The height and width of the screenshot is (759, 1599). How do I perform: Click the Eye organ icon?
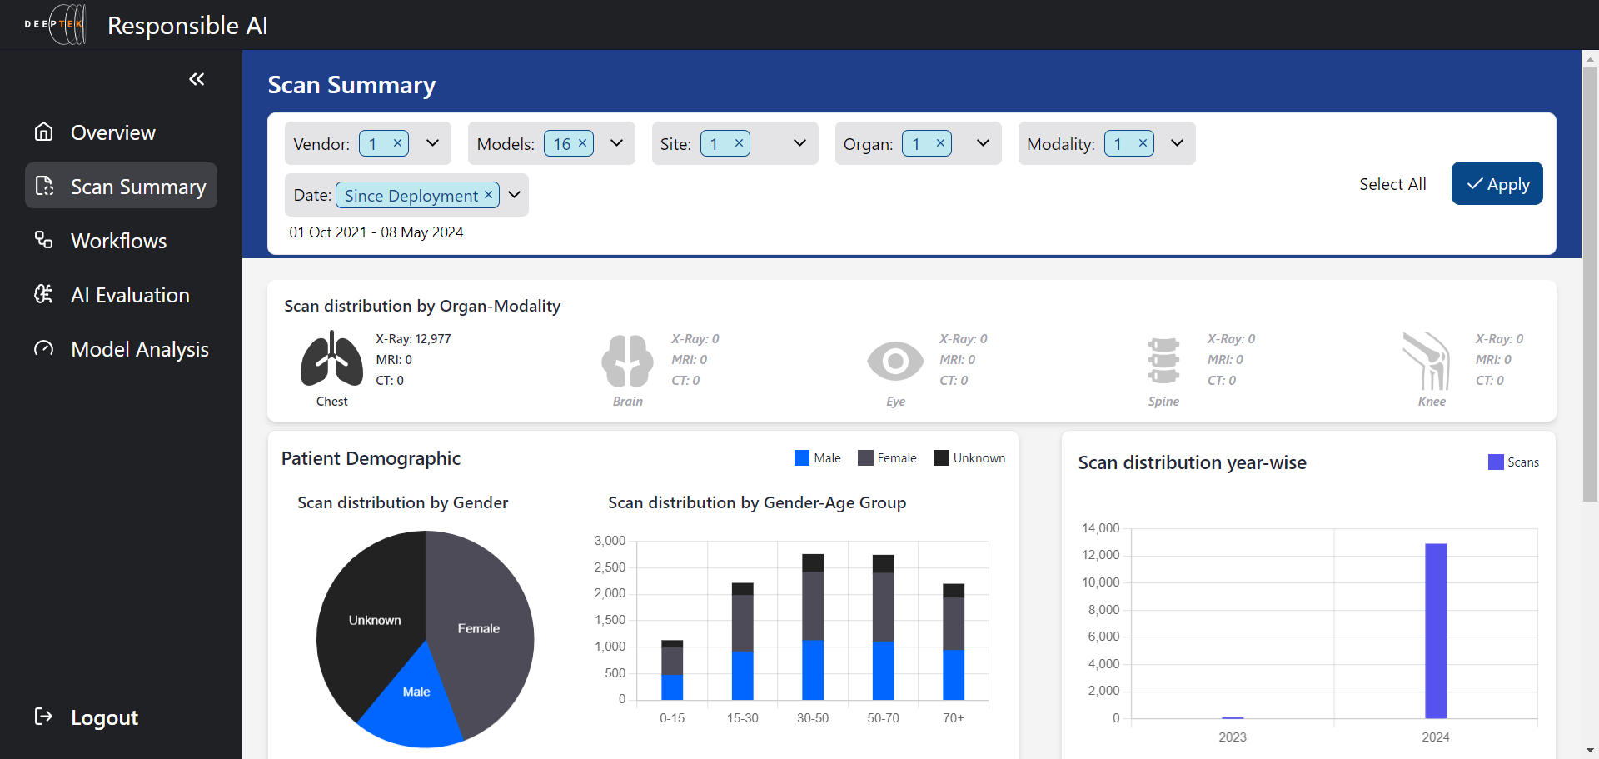[x=895, y=361]
